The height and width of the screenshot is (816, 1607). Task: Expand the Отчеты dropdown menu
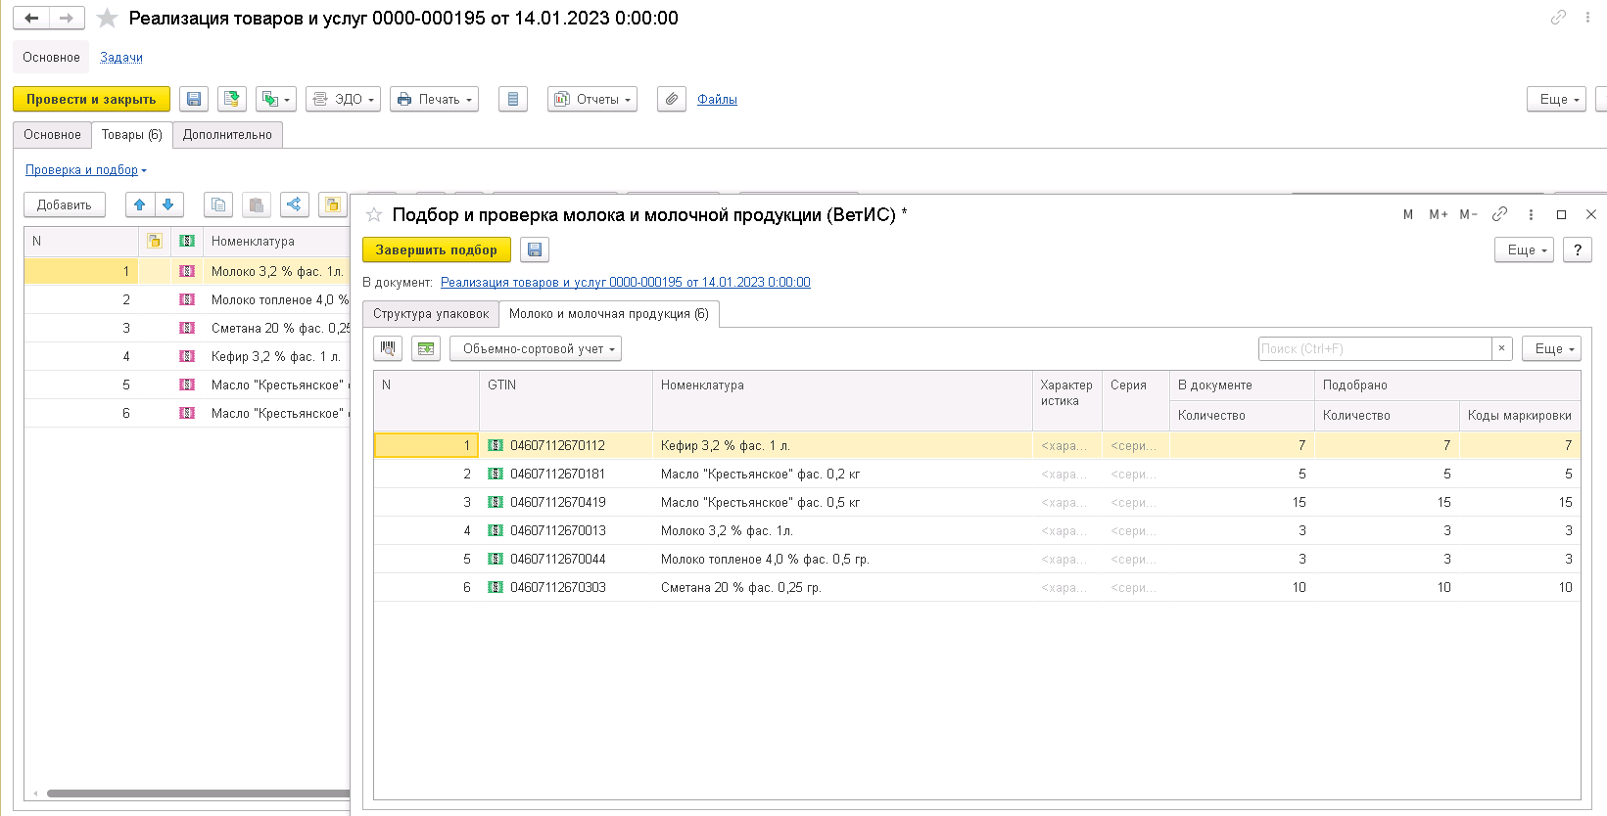pyautogui.click(x=592, y=99)
